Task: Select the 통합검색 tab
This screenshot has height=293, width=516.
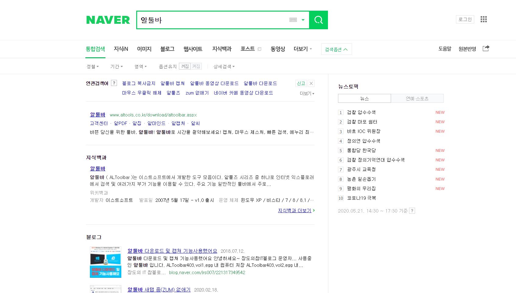Action: point(95,49)
